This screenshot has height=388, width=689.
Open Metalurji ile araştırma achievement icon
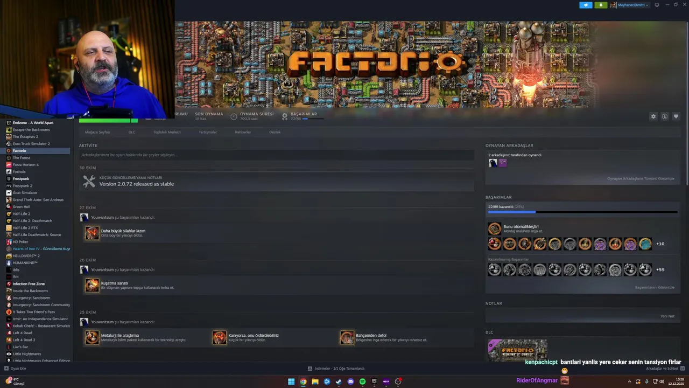click(92, 337)
